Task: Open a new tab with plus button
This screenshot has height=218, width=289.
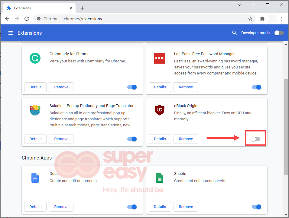Action: [x=82, y=8]
